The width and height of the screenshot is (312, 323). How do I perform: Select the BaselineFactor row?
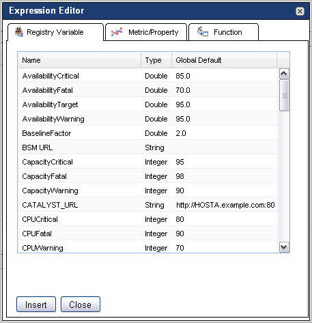coord(148,133)
